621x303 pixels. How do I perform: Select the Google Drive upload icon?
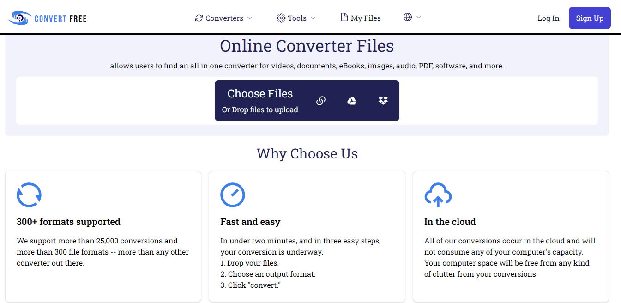click(352, 101)
